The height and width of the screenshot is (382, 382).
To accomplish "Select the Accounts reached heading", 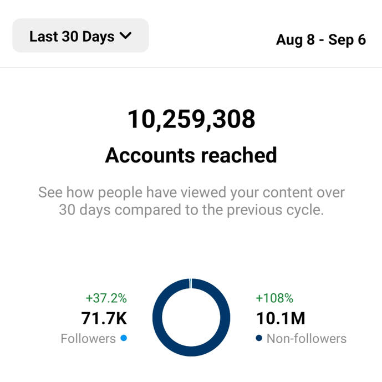I will (191, 155).
